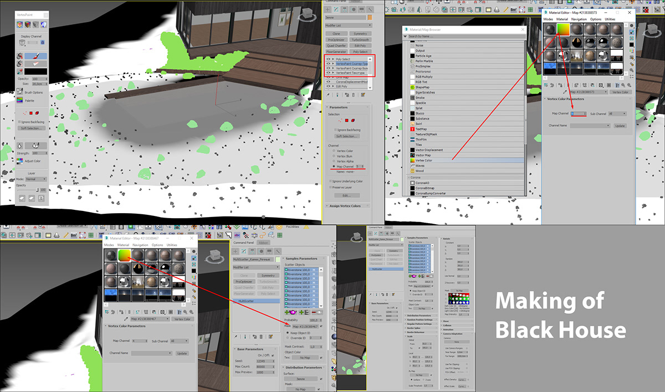Toggle visibility of VertexPaint Текстура modifier
The image size is (665, 392).
[329, 73]
